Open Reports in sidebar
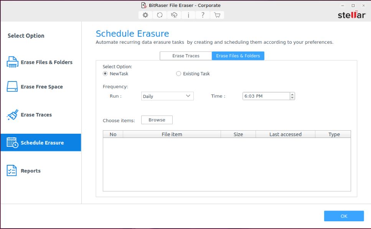 coord(41,171)
